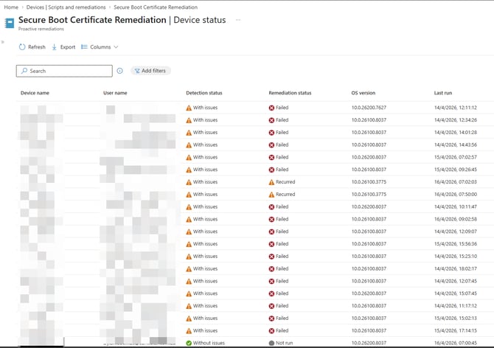494x348 pixels.
Task: Sort by the Device name column header
Action: (x=35, y=93)
